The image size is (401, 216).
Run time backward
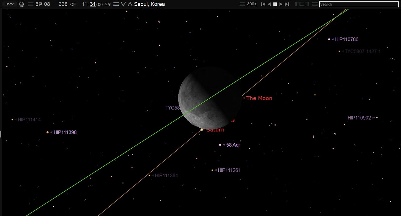tap(269, 4)
